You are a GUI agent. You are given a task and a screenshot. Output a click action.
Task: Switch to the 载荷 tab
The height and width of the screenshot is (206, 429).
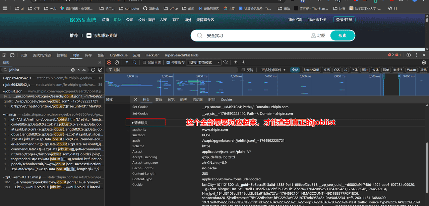[x=159, y=99]
